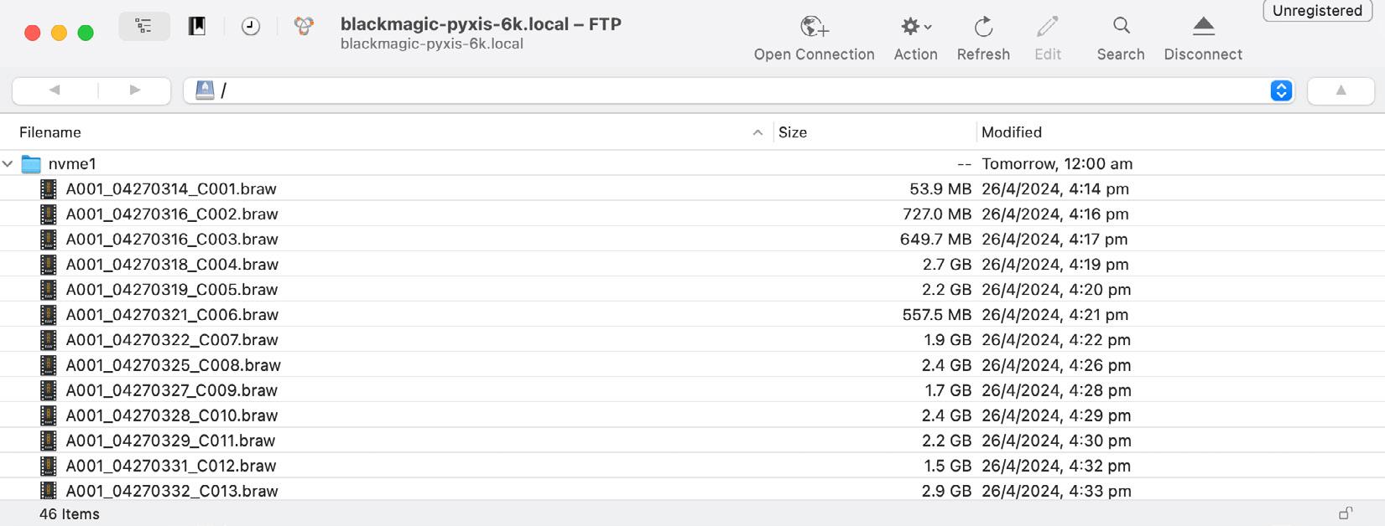This screenshot has width=1385, height=526.
Task: Click the file icon of A001_04270329_C011.braw
Action: 49,441
